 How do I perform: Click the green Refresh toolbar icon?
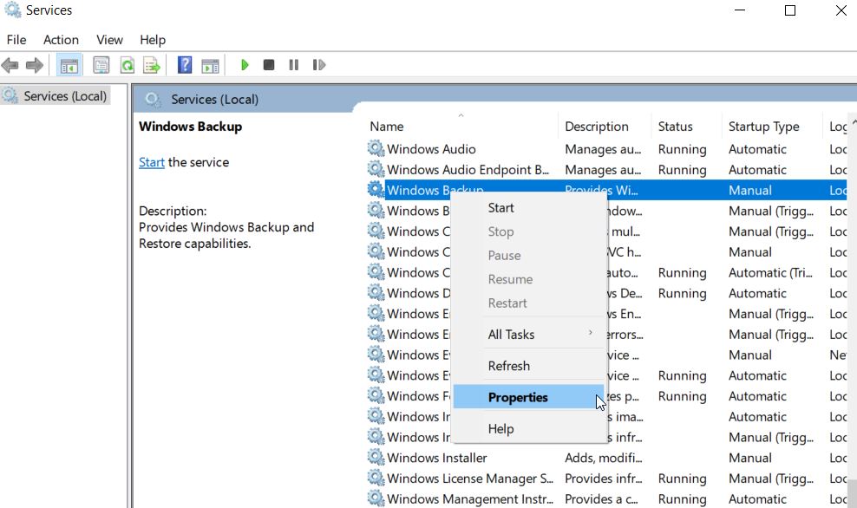point(127,66)
